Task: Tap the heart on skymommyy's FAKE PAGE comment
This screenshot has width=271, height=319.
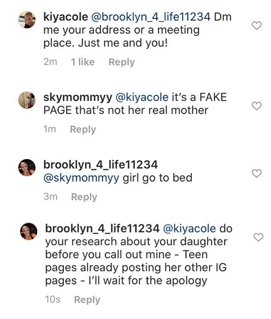Action: point(257,106)
